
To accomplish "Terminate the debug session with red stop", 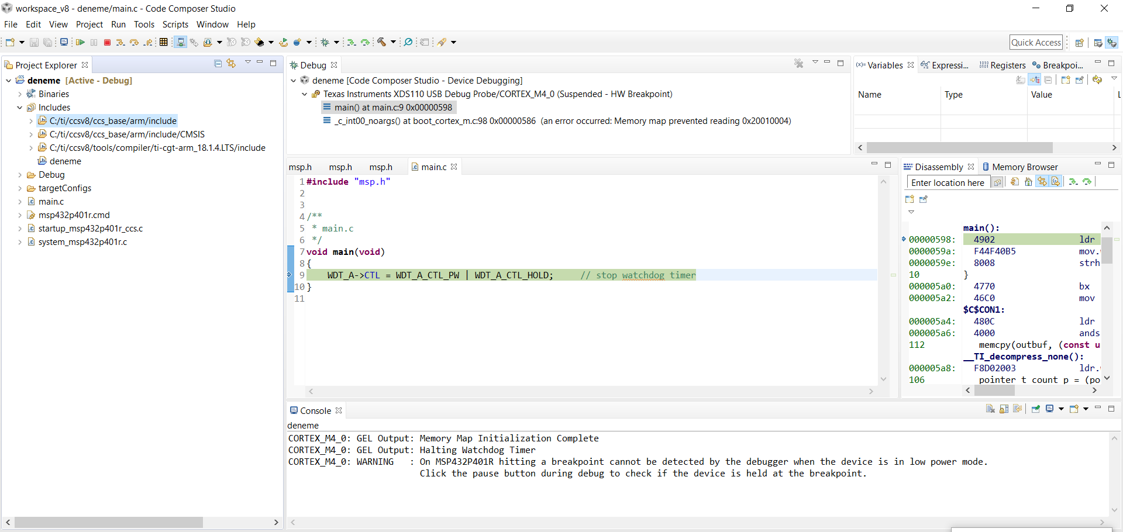I will (x=107, y=42).
